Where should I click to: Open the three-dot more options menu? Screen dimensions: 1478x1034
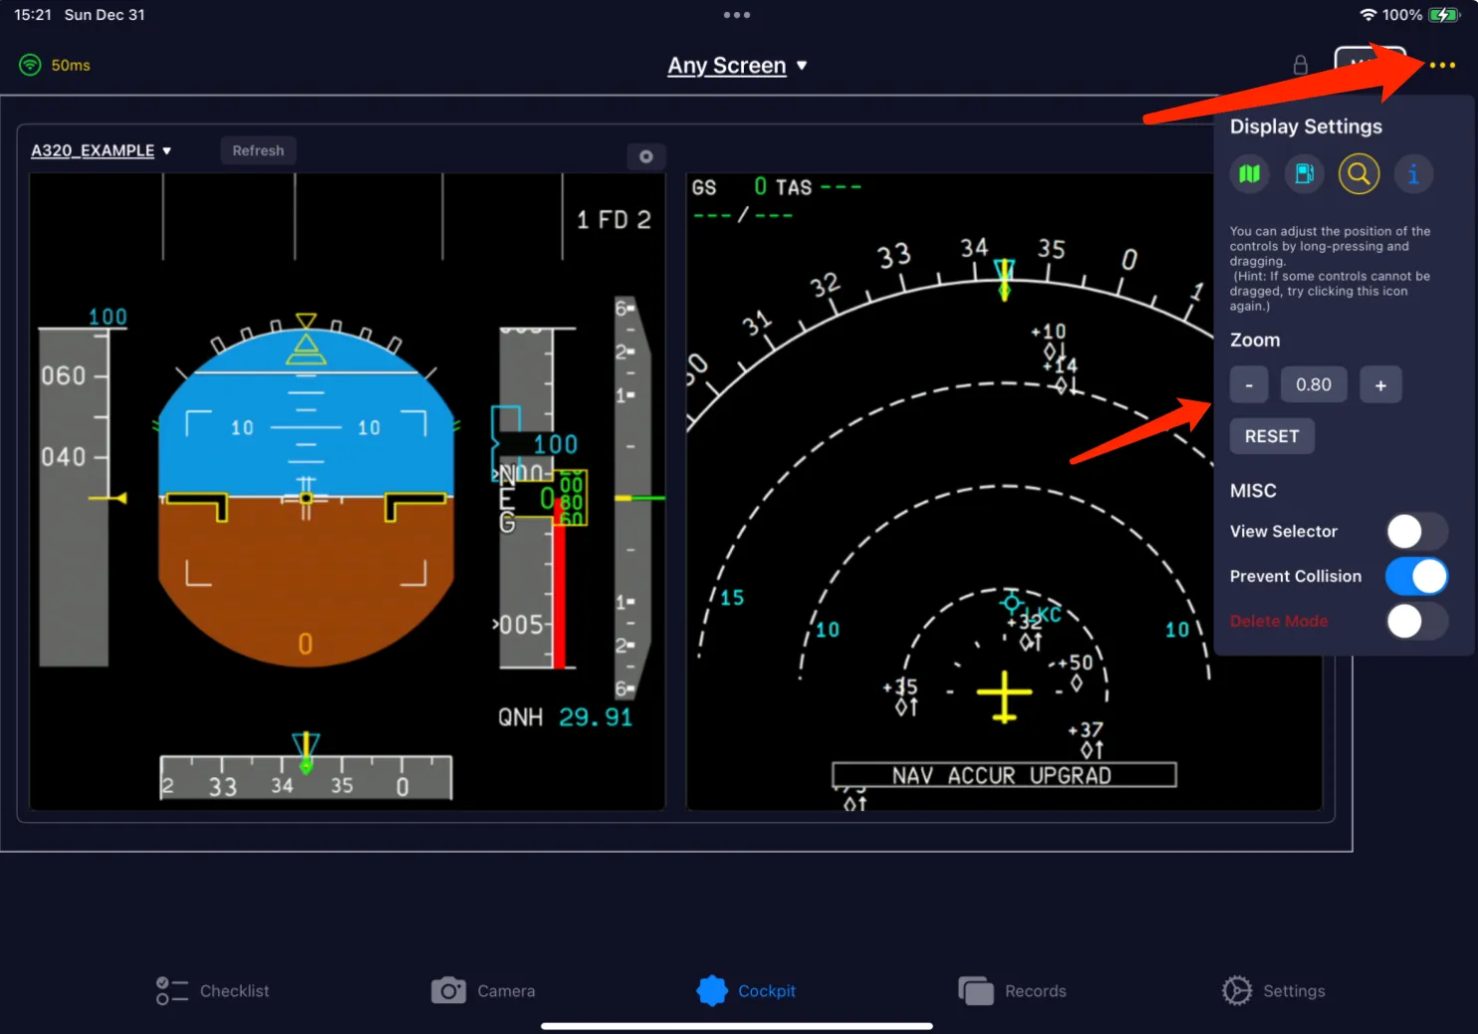click(x=1442, y=66)
